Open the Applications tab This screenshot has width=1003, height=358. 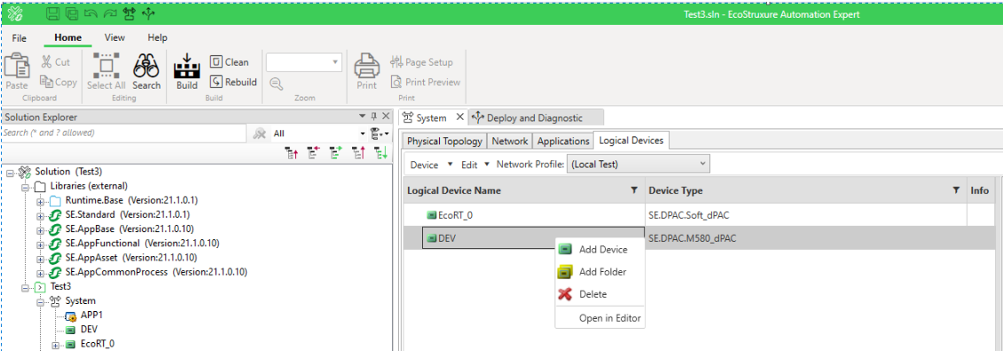click(x=563, y=141)
